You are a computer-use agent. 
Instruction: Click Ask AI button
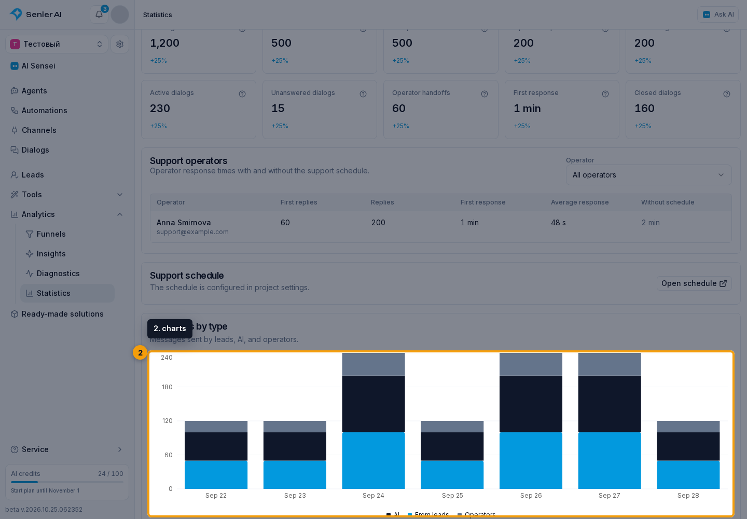click(718, 15)
